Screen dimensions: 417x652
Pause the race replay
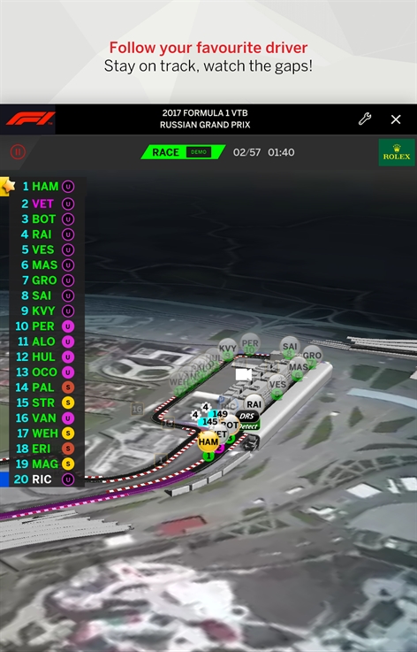pyautogui.click(x=18, y=152)
